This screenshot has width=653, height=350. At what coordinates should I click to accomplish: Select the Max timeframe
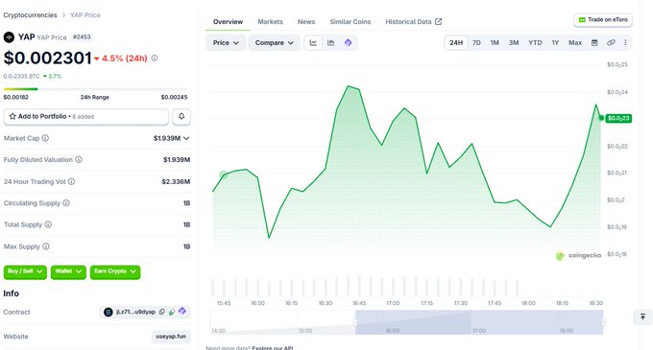[x=575, y=43]
